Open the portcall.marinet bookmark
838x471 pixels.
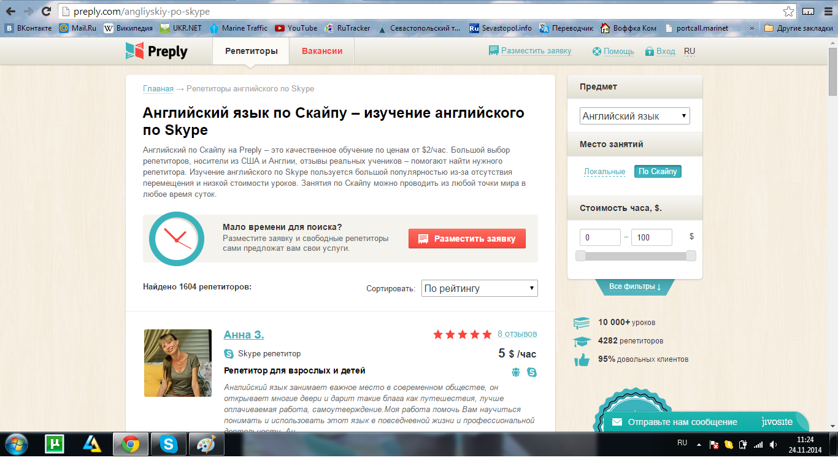click(696, 28)
